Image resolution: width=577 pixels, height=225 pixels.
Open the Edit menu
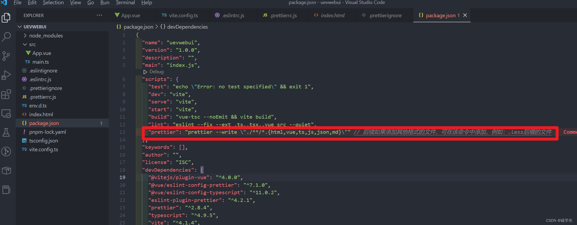coord(32,3)
